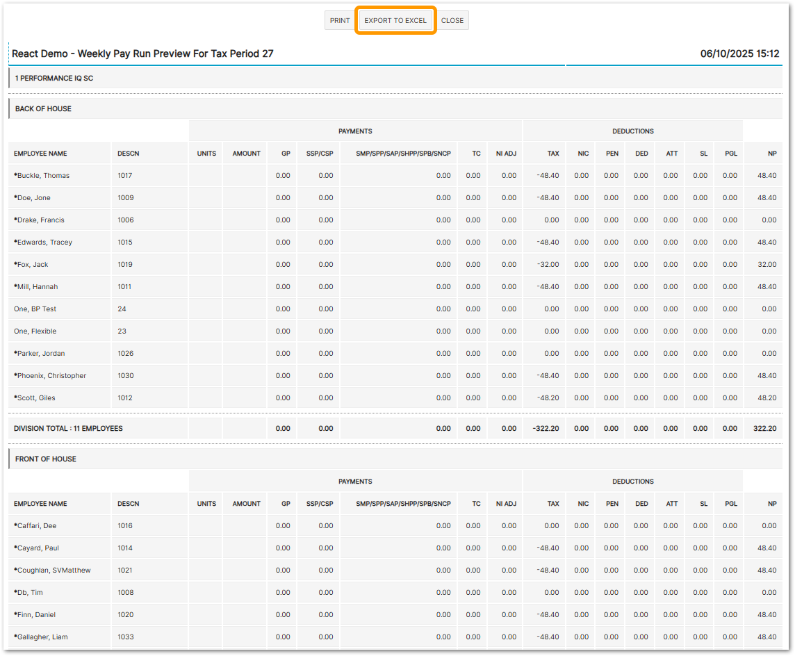Viewport: 795px width, 656px height.
Task: Click the PRINT button
Action: (340, 21)
